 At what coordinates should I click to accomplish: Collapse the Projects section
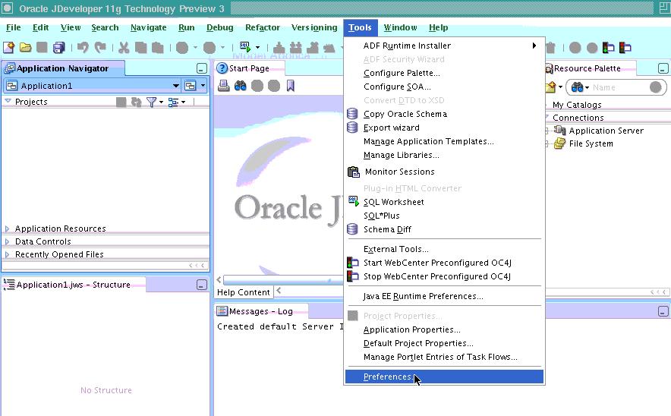pos(8,102)
